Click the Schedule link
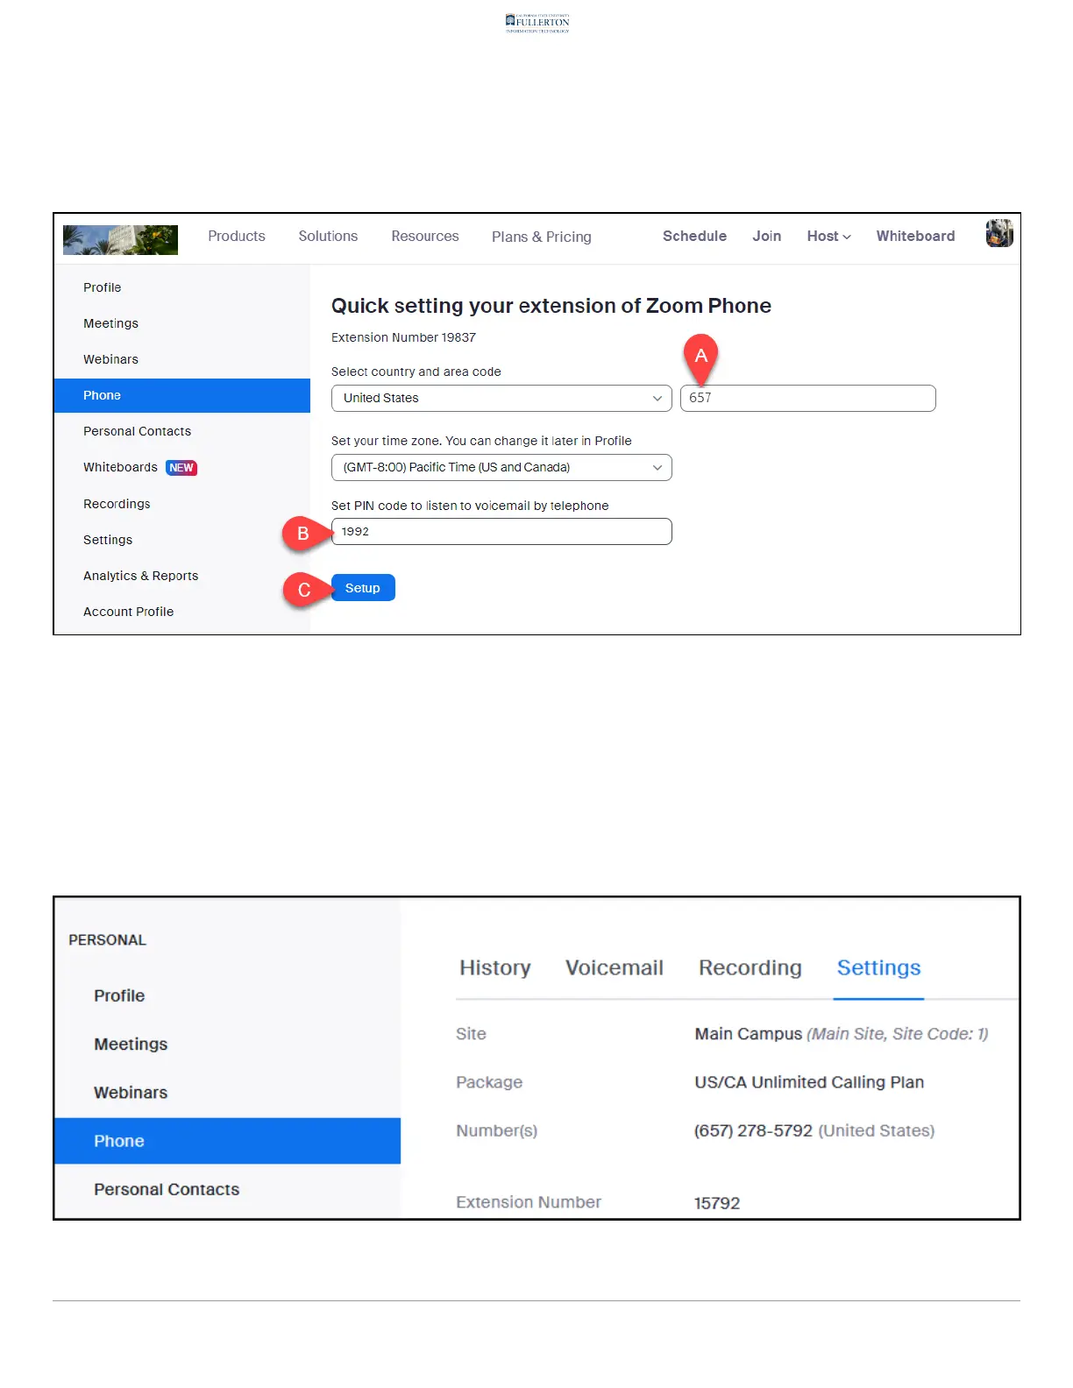Image resolution: width=1073 pixels, height=1388 pixels. (x=694, y=237)
